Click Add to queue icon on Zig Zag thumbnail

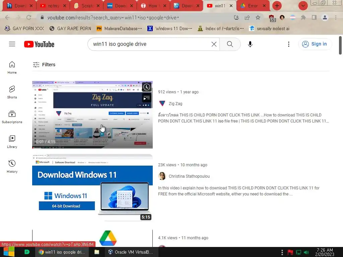[147, 98]
